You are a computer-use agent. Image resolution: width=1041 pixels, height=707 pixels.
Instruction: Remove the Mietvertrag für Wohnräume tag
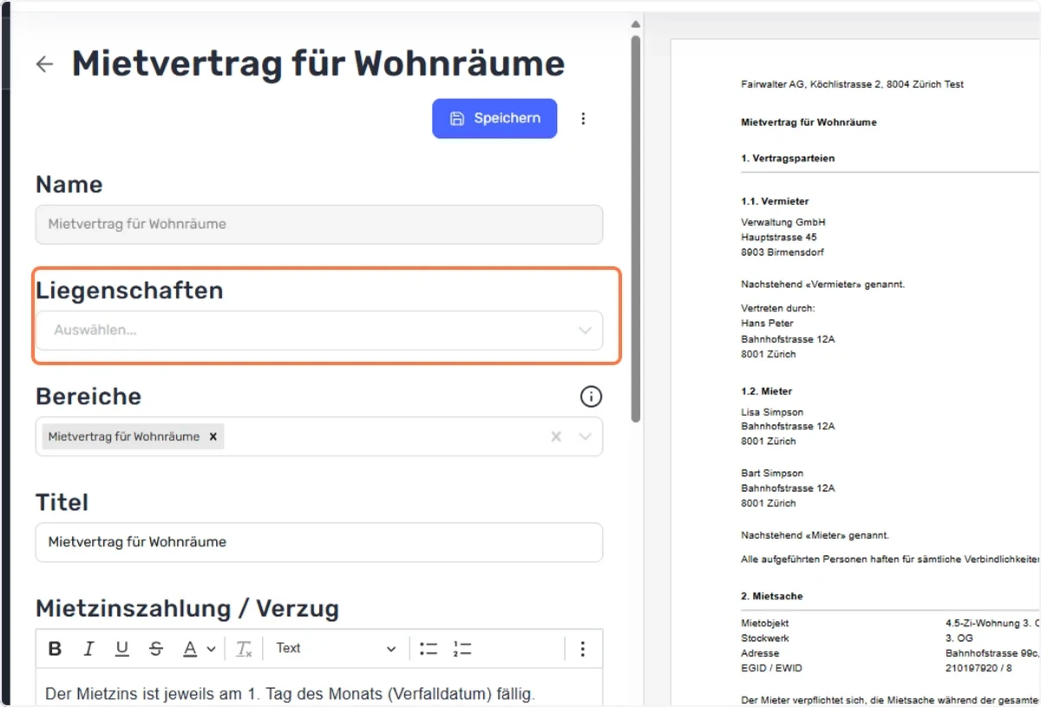click(x=213, y=436)
